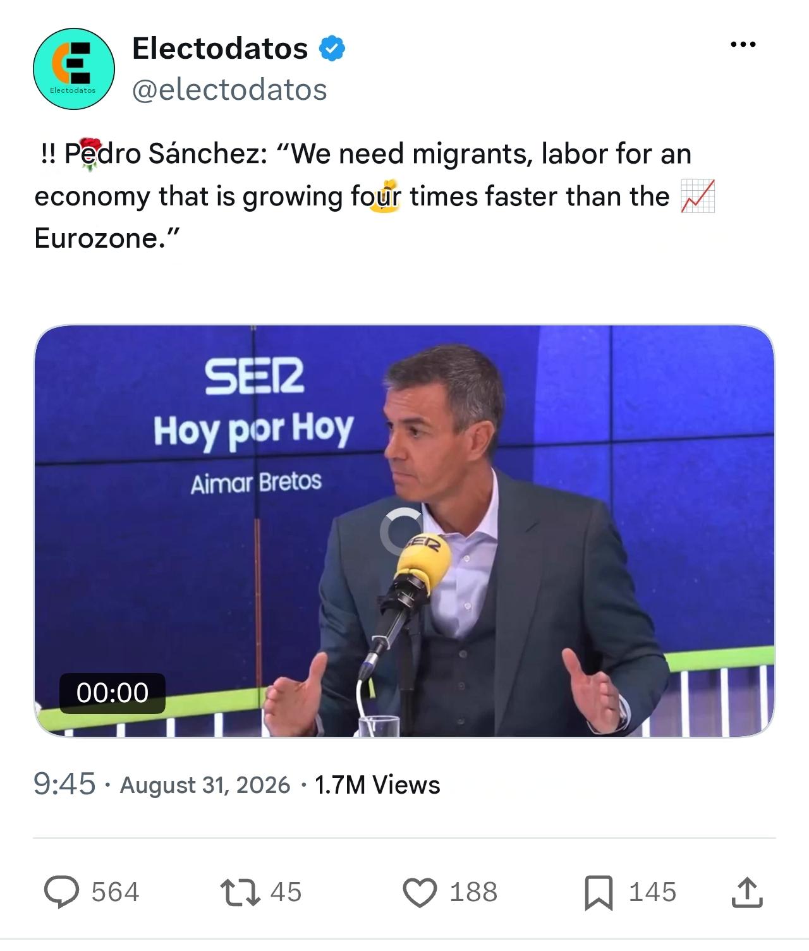Repost using the retweet arrows icon
Screen dimensions: 809x951
[240, 892]
